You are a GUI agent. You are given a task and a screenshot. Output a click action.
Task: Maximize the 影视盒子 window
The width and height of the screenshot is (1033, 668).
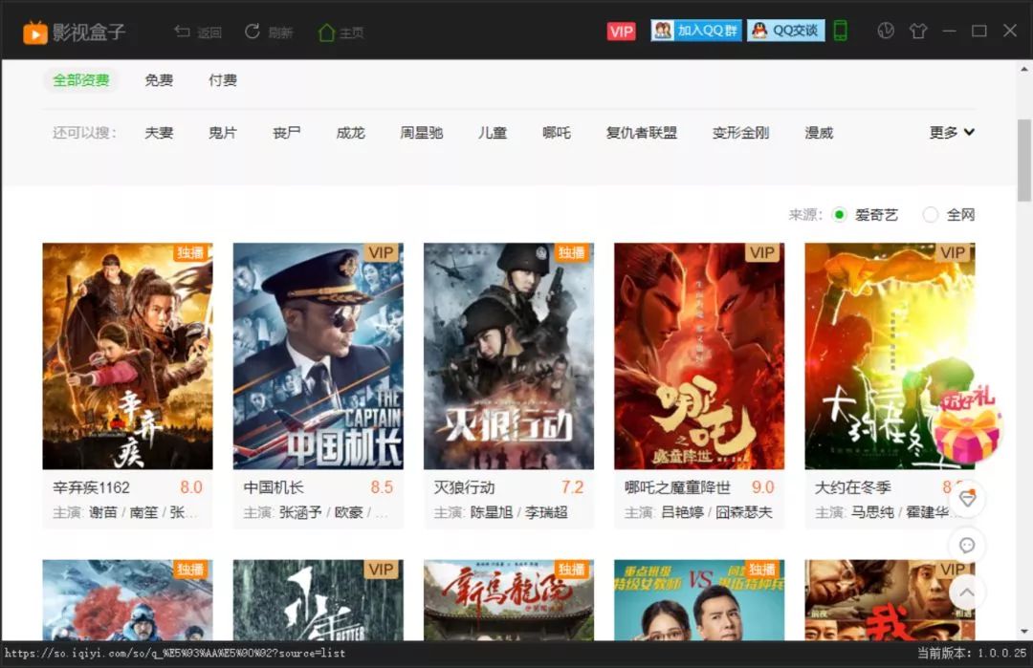click(x=979, y=31)
